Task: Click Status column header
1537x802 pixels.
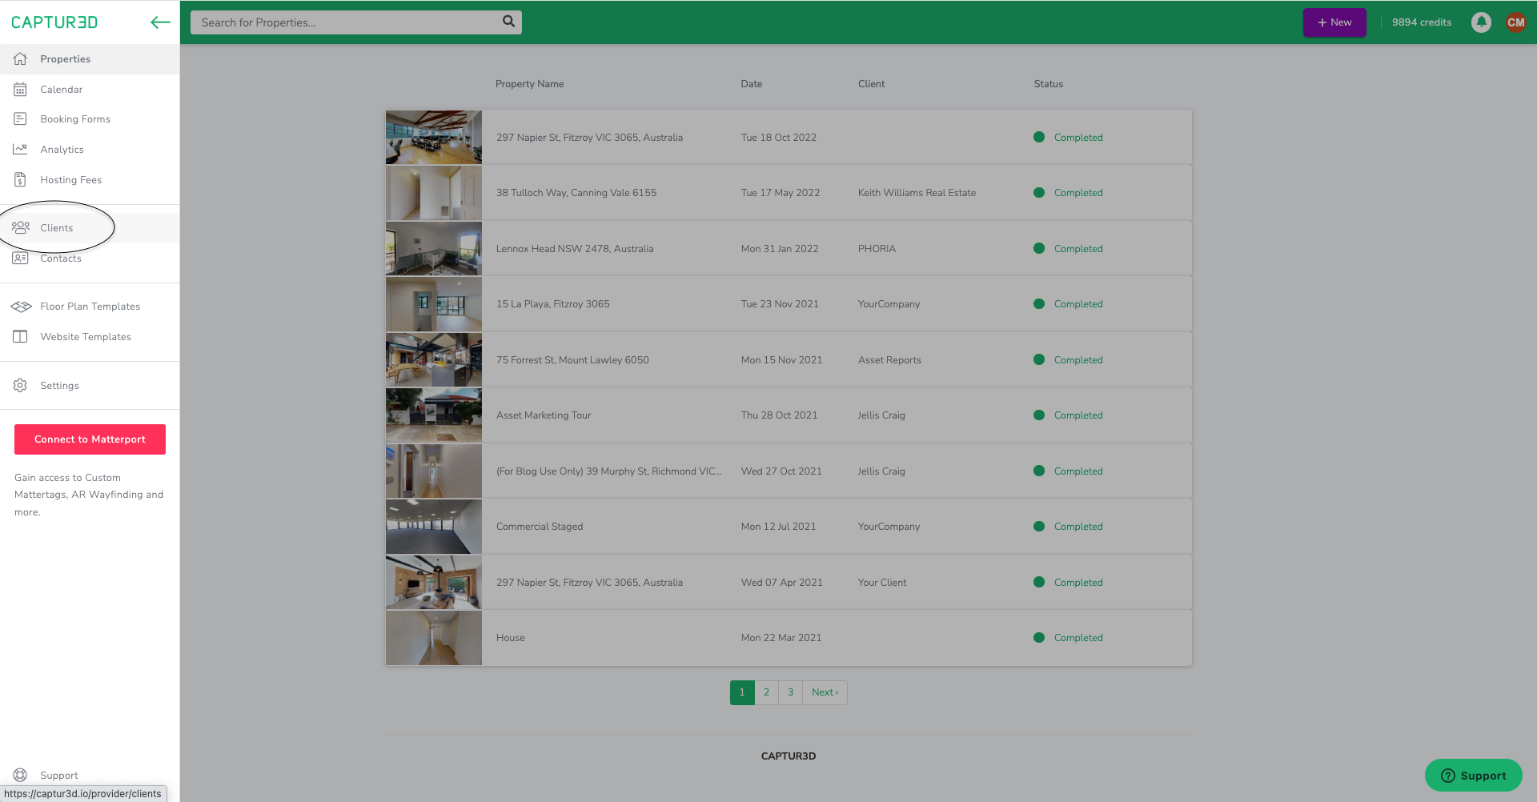Action: [x=1048, y=84]
